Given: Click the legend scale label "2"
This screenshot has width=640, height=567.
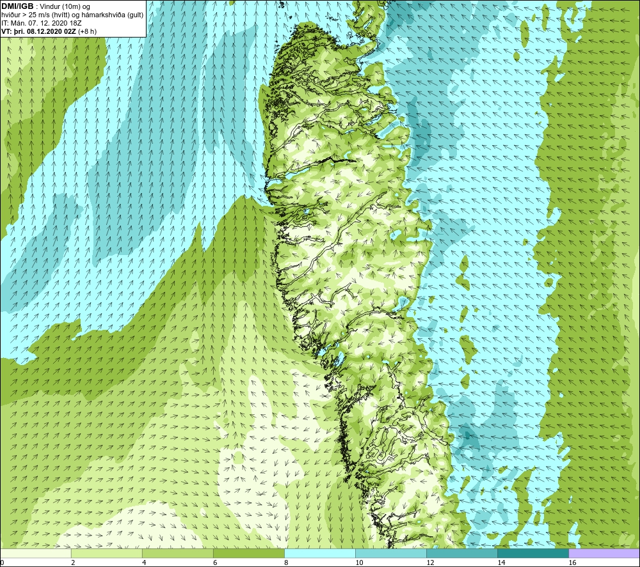Looking at the screenshot, I should coord(73,563).
